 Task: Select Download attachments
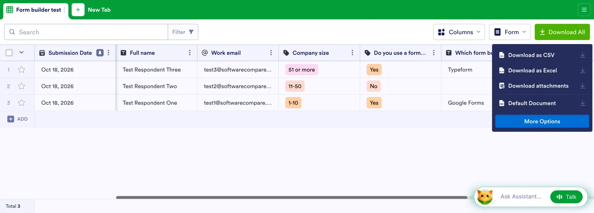(542, 86)
